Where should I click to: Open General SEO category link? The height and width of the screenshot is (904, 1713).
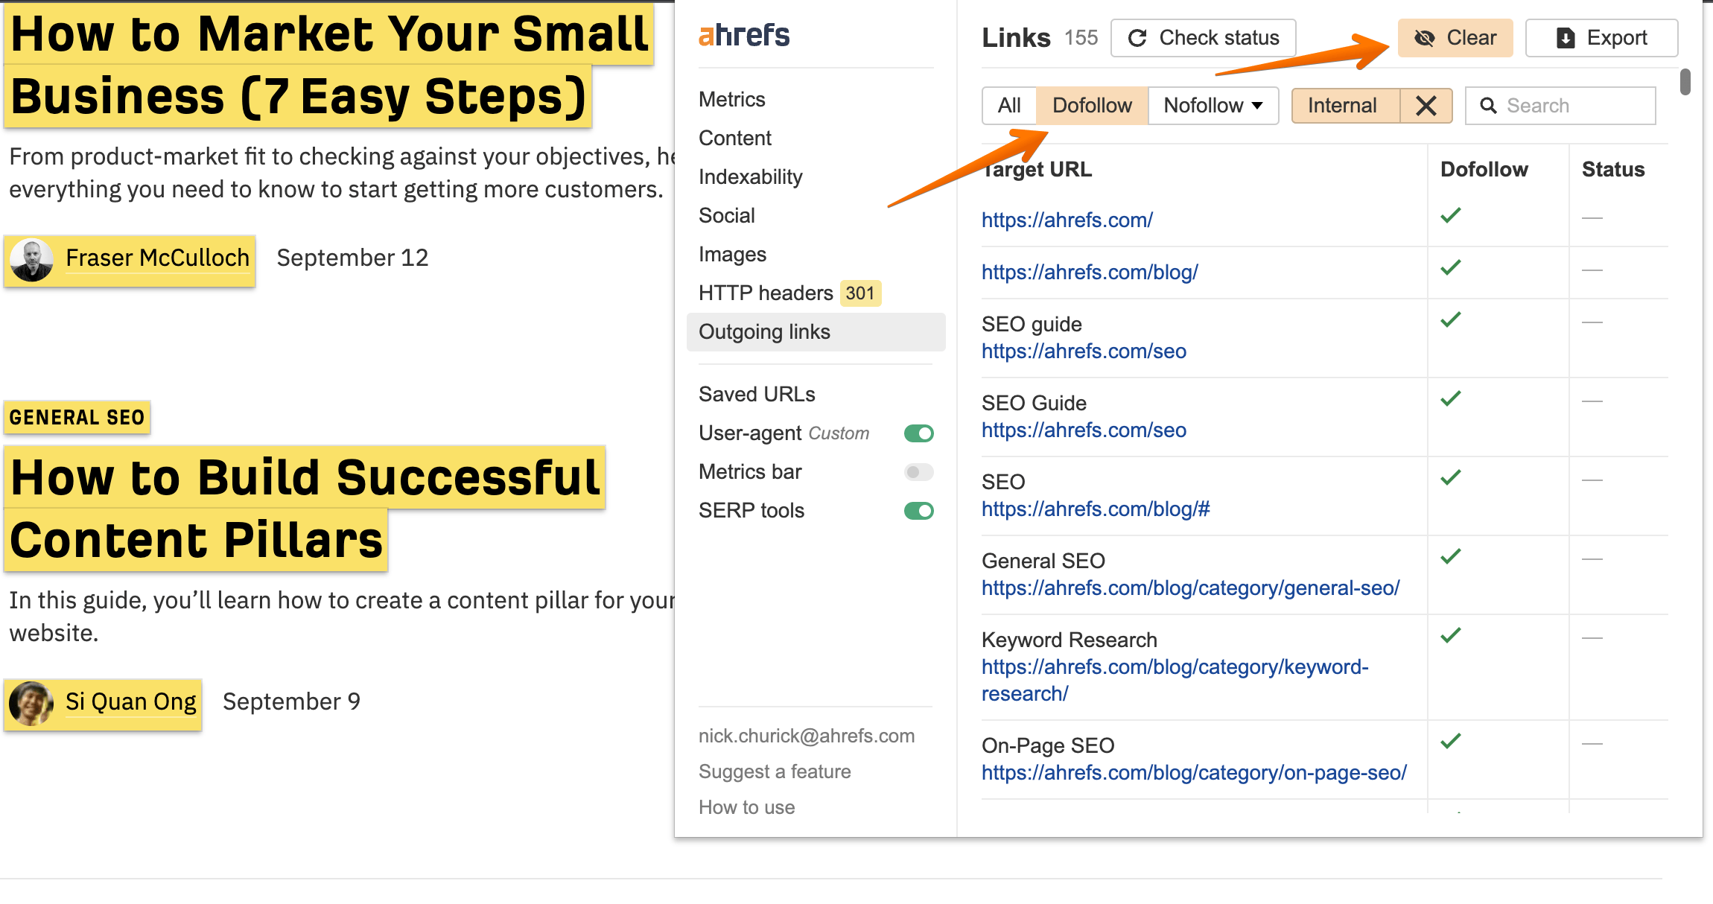coord(1189,588)
